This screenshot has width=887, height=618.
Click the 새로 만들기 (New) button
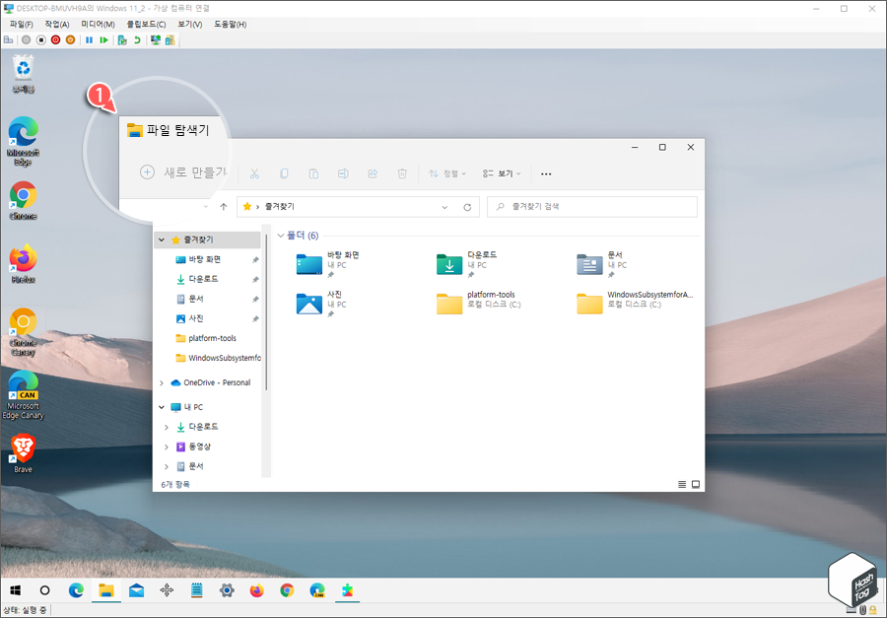[183, 173]
